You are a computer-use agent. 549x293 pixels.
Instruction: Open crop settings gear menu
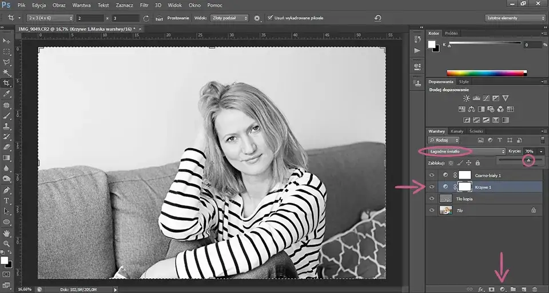257,18
